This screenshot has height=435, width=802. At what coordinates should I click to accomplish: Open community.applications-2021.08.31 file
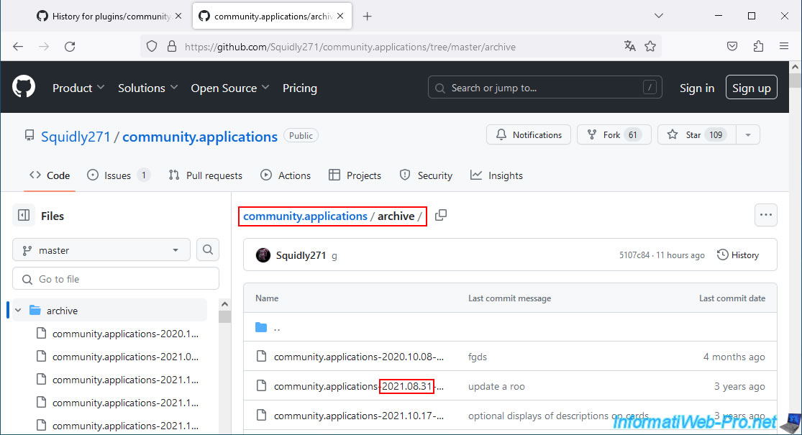click(x=358, y=386)
